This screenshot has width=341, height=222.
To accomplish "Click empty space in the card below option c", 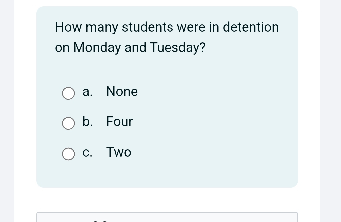I will click(167, 173).
